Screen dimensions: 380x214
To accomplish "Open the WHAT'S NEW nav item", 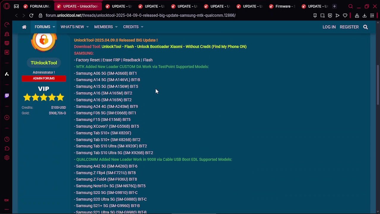I will pos(72,27).
